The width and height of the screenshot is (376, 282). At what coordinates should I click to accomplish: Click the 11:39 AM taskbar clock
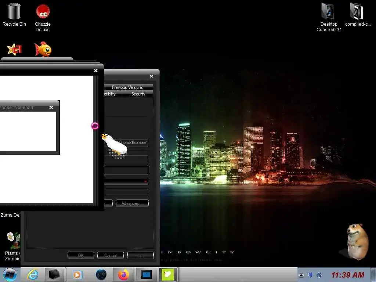(348, 275)
